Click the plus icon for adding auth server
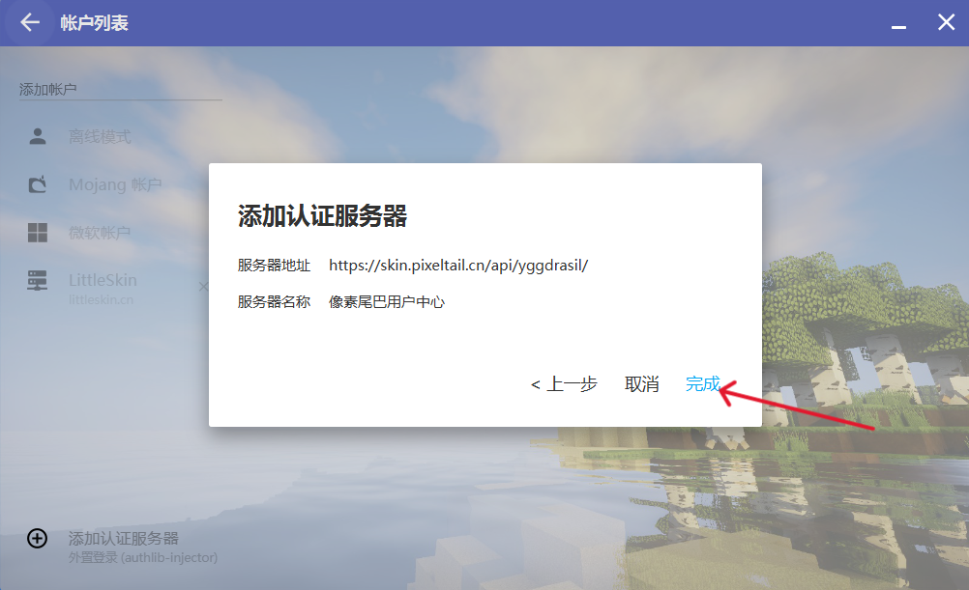Image resolution: width=969 pixels, height=590 pixels. pyautogui.click(x=37, y=539)
